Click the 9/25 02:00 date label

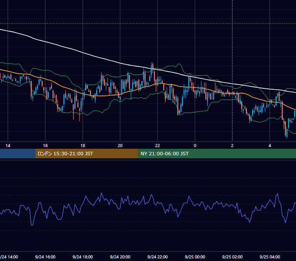232,257
